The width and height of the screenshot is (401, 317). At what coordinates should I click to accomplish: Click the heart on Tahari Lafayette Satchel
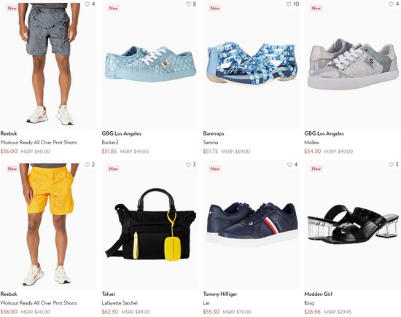[x=189, y=165]
